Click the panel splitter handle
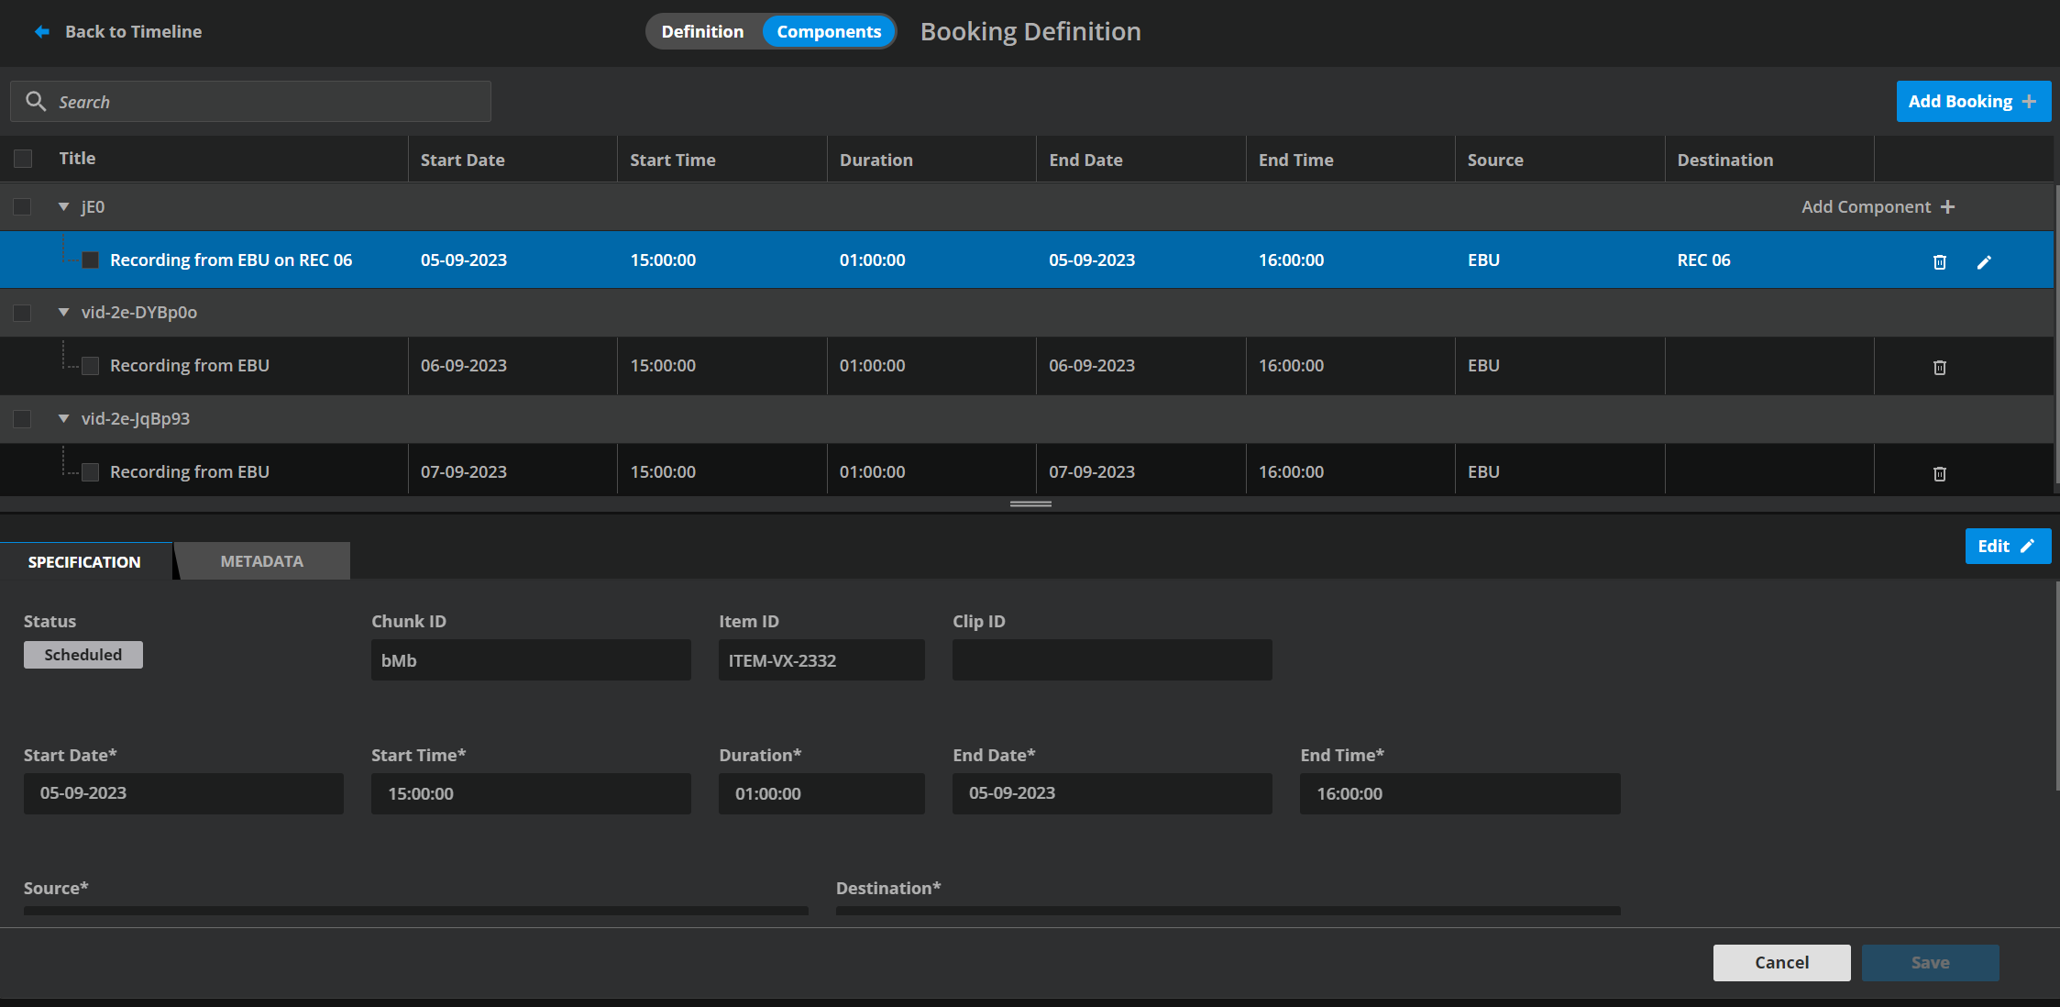The width and height of the screenshot is (2060, 1007). pyautogui.click(x=1030, y=503)
